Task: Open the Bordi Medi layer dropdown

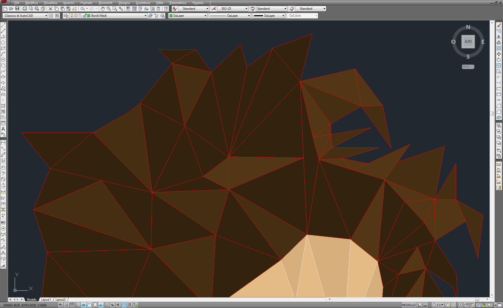Action: coord(145,16)
